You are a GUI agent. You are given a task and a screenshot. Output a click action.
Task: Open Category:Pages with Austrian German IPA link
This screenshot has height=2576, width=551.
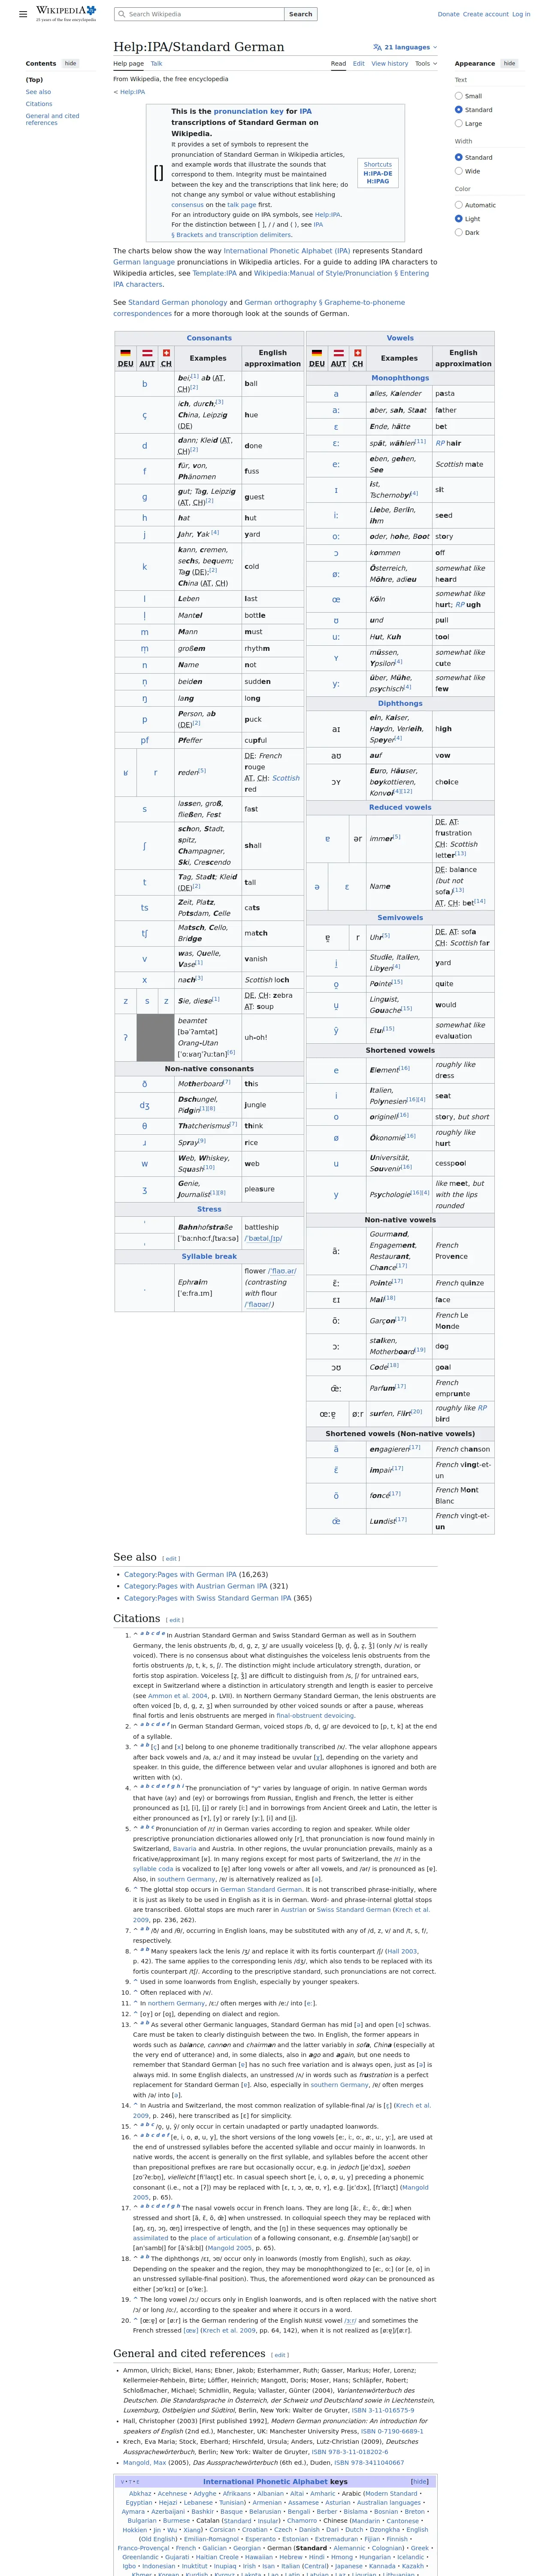[196, 1586]
